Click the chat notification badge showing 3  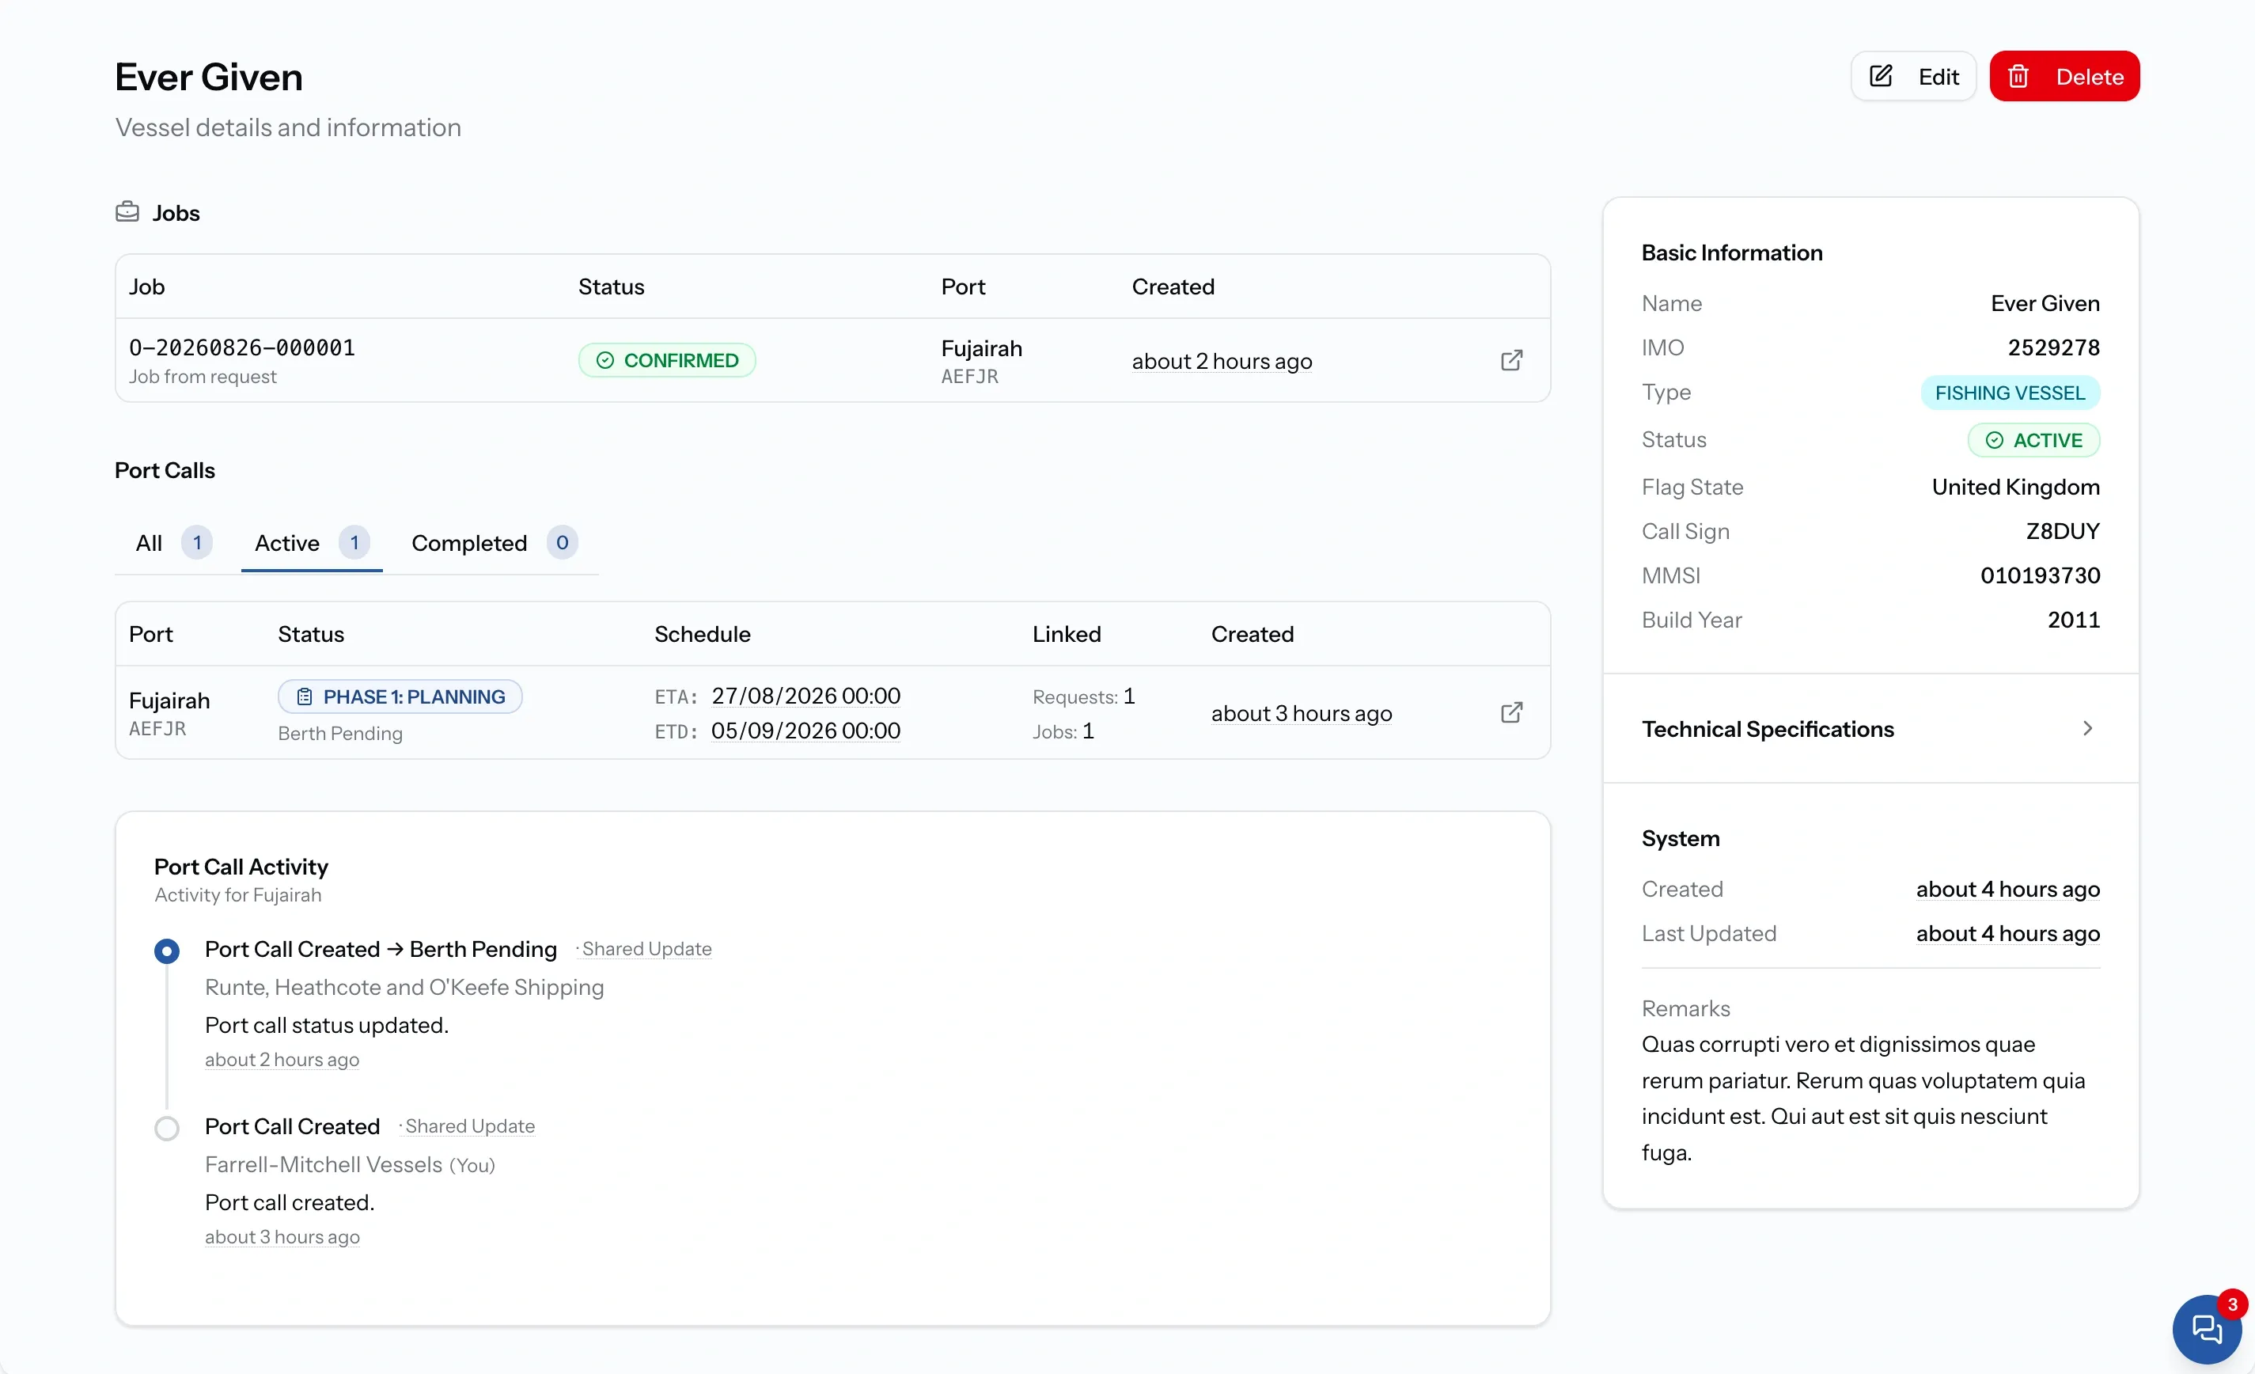pos(2232,1304)
